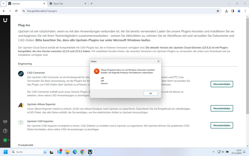Click the CAD Connector title text
The image size is (249, 156).
pos(36,73)
